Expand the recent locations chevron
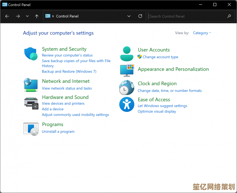Viewport: 237px width, 193px height. coord(27,16)
